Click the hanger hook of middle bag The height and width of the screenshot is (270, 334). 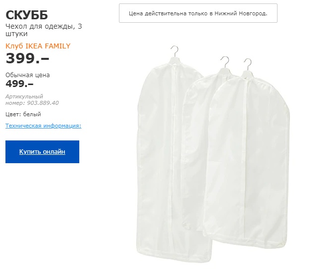(x=225, y=62)
